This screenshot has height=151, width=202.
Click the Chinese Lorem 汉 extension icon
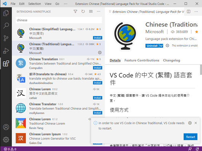21,93
